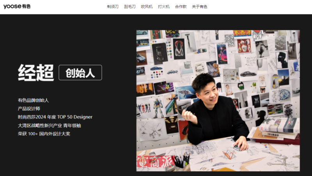Select the TOP 50 Designer text line
Screen dimensions: 312x176
(55, 117)
